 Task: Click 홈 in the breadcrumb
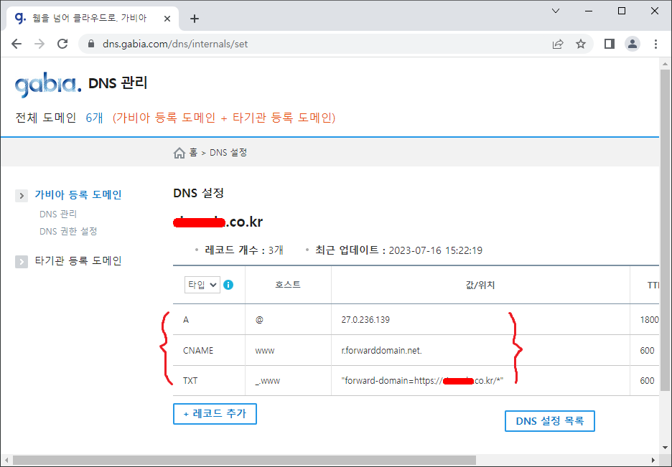[193, 153]
